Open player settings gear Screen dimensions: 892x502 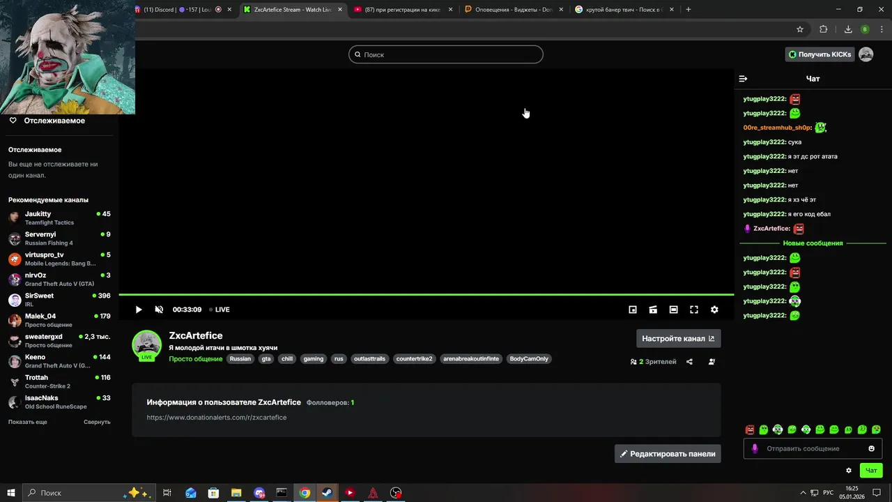point(714,310)
